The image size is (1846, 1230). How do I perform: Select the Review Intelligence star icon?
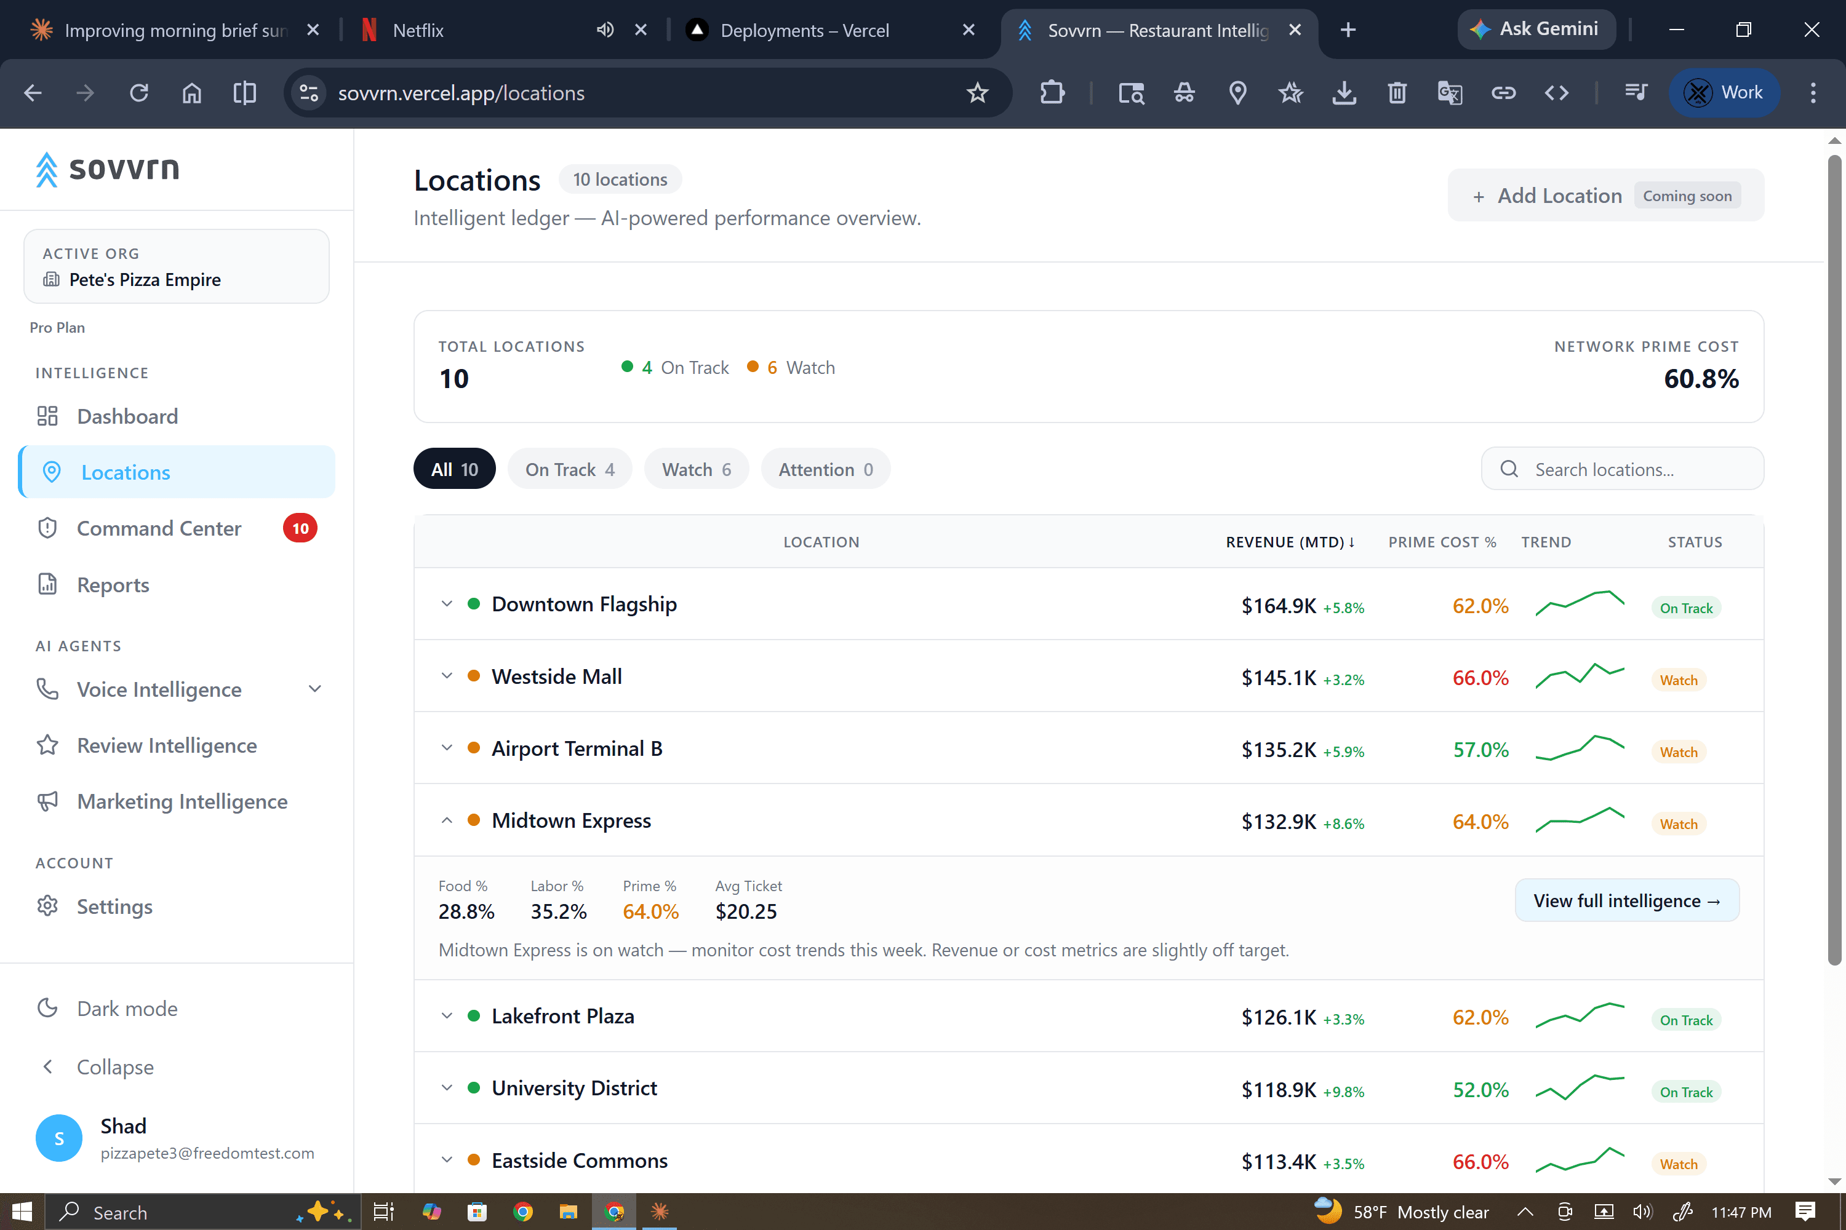[47, 745]
